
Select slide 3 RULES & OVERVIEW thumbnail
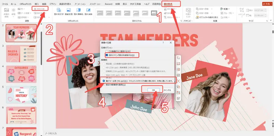pos(21,54)
